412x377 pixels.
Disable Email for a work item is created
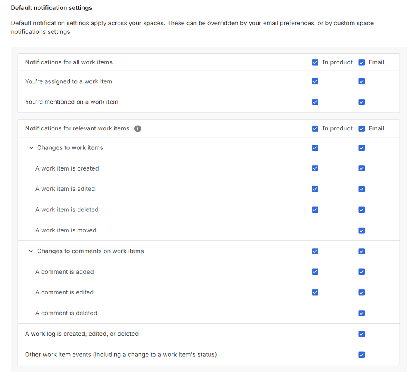pos(362,168)
